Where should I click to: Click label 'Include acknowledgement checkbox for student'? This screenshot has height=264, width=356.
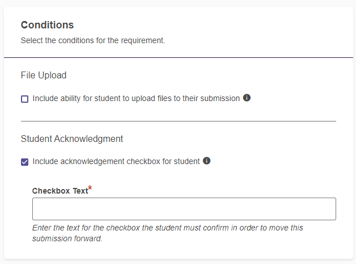coord(116,161)
